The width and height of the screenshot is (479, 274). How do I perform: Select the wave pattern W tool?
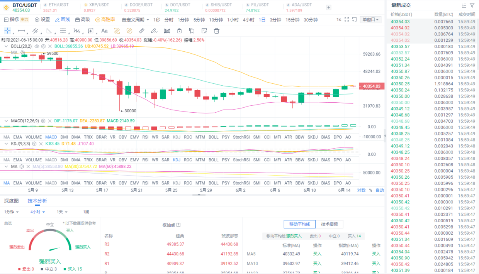coord(77,31)
